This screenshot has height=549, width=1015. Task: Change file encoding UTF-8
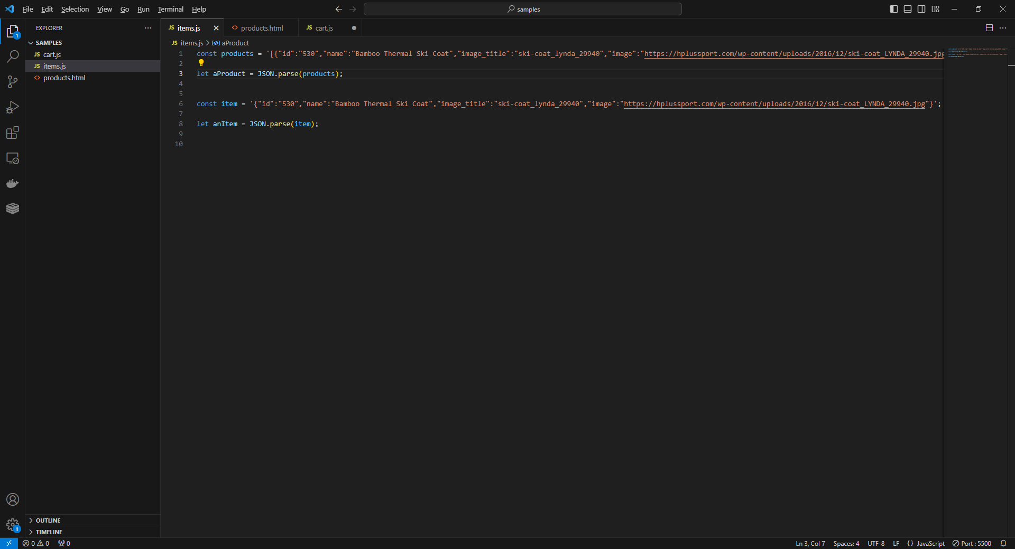(x=876, y=543)
